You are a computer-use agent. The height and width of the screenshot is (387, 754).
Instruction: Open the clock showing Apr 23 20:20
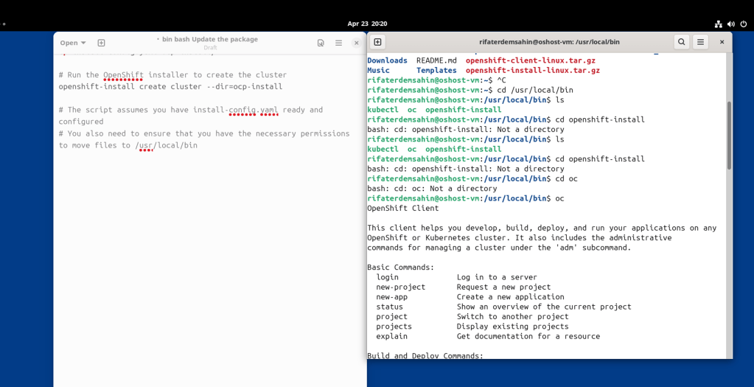coord(367,24)
